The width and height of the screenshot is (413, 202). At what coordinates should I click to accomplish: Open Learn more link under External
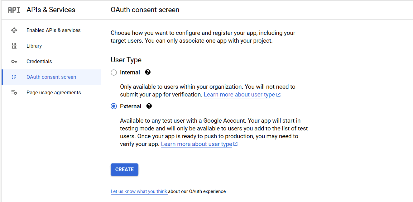(197, 144)
